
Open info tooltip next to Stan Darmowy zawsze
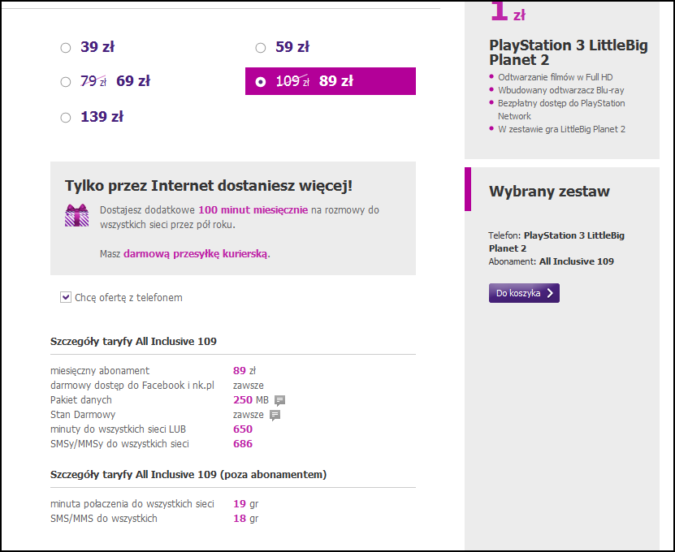(x=275, y=415)
